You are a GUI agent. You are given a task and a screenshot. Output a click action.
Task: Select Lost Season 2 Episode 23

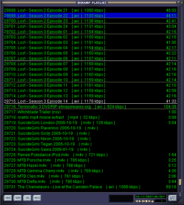(90, 21)
